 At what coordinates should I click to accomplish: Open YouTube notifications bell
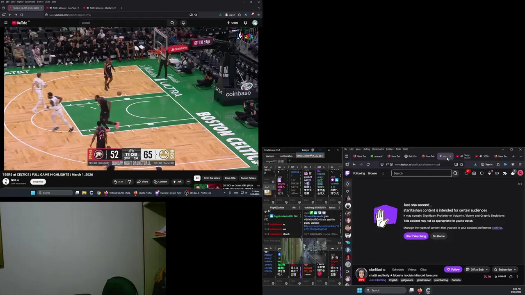(245, 23)
